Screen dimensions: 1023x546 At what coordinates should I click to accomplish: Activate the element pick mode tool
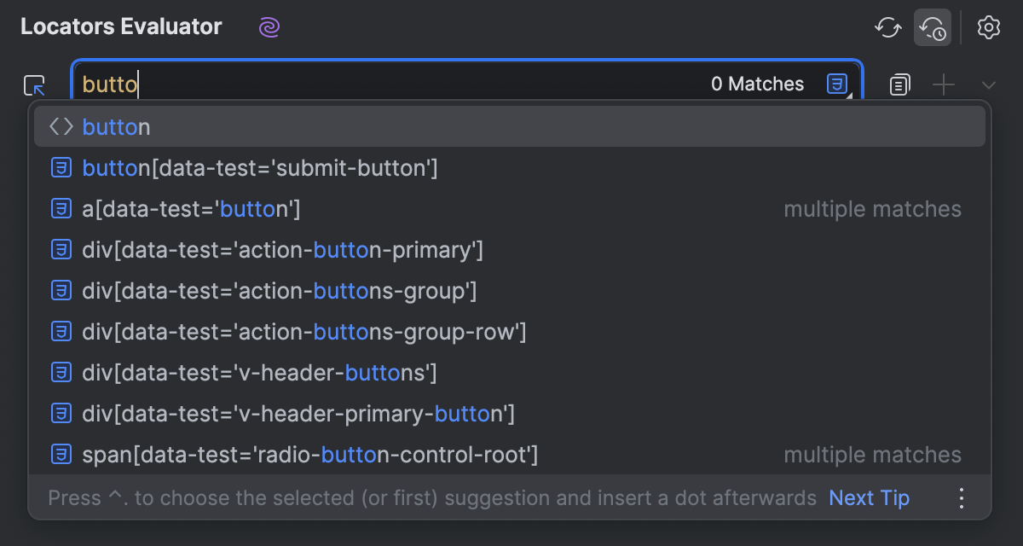click(x=34, y=84)
